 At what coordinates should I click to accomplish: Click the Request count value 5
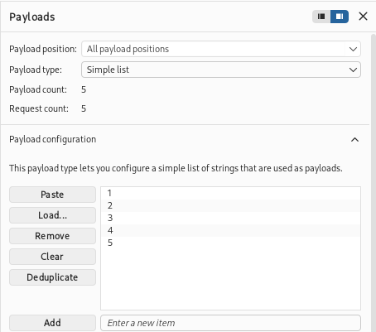pos(84,108)
